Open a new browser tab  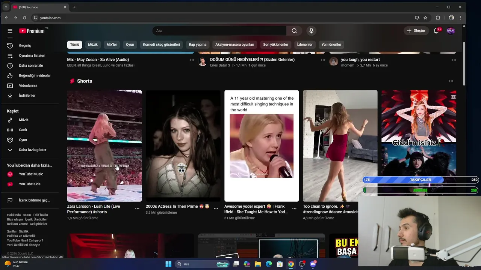pyautogui.click(x=74, y=7)
